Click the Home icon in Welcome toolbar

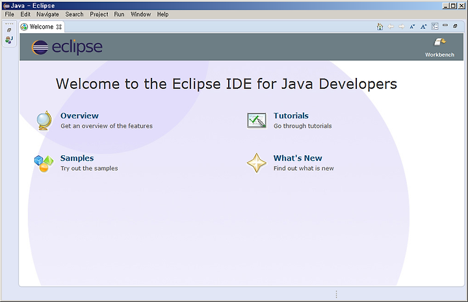point(380,27)
